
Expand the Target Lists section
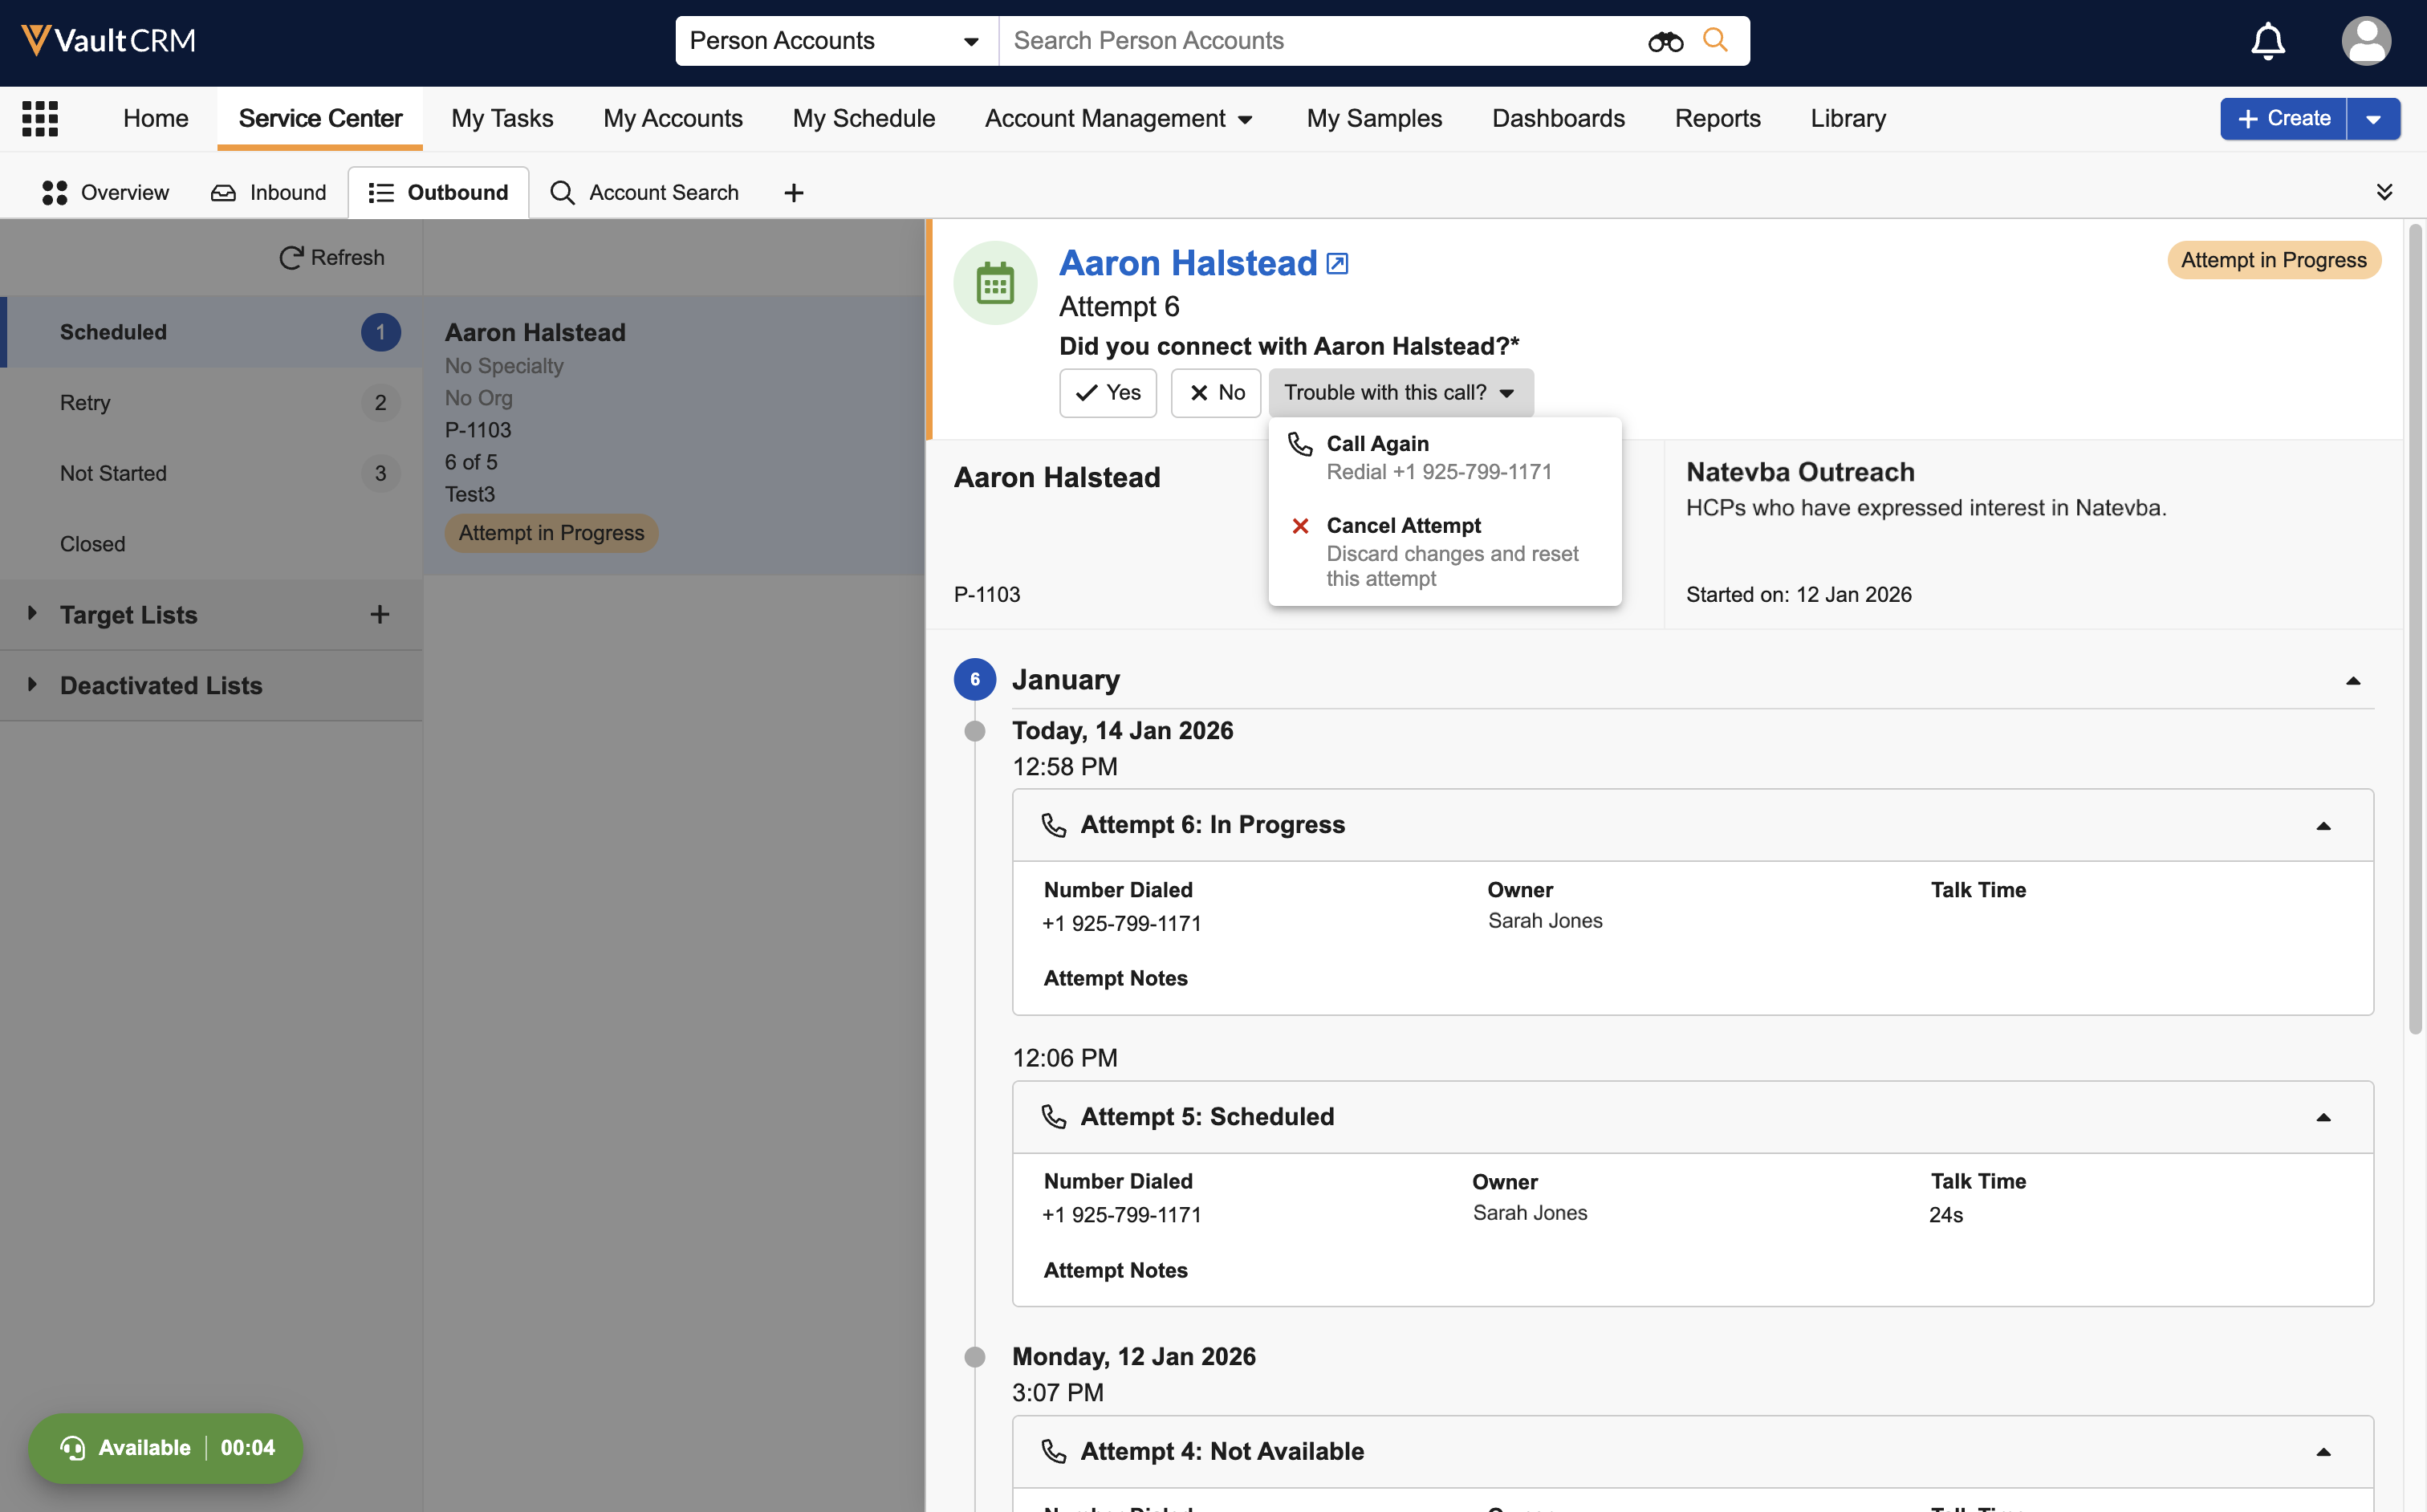[33, 614]
